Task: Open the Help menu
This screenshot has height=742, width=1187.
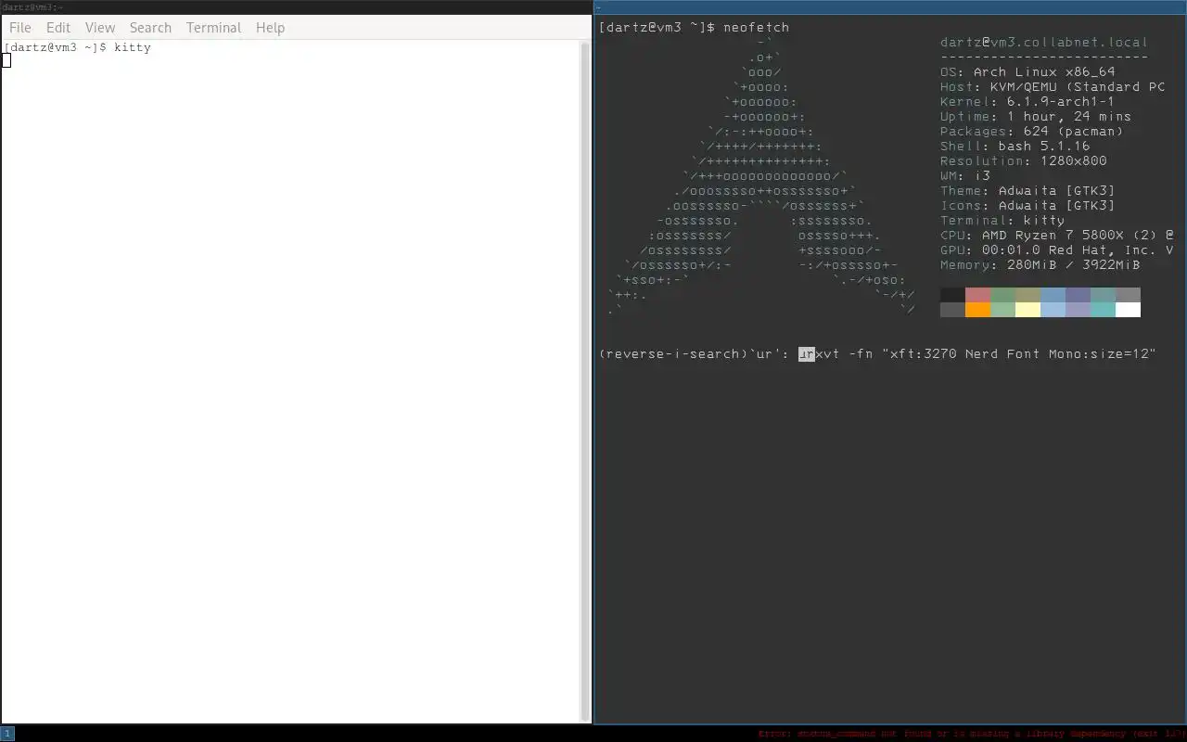Action: pyautogui.click(x=270, y=28)
